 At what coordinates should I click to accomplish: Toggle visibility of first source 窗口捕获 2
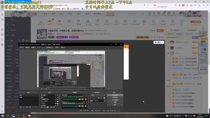coord(56,95)
